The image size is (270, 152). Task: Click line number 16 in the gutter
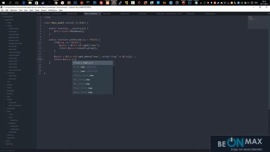click(x=40, y=59)
